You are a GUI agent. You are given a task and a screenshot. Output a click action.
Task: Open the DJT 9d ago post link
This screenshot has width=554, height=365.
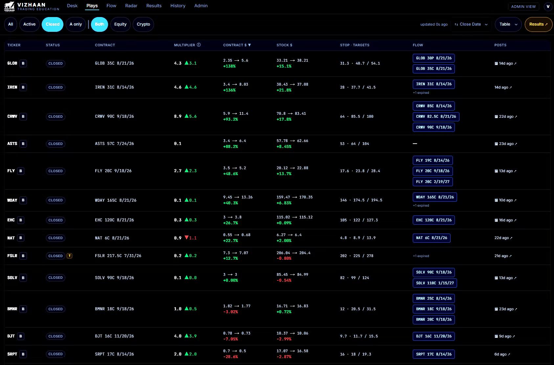(505, 336)
